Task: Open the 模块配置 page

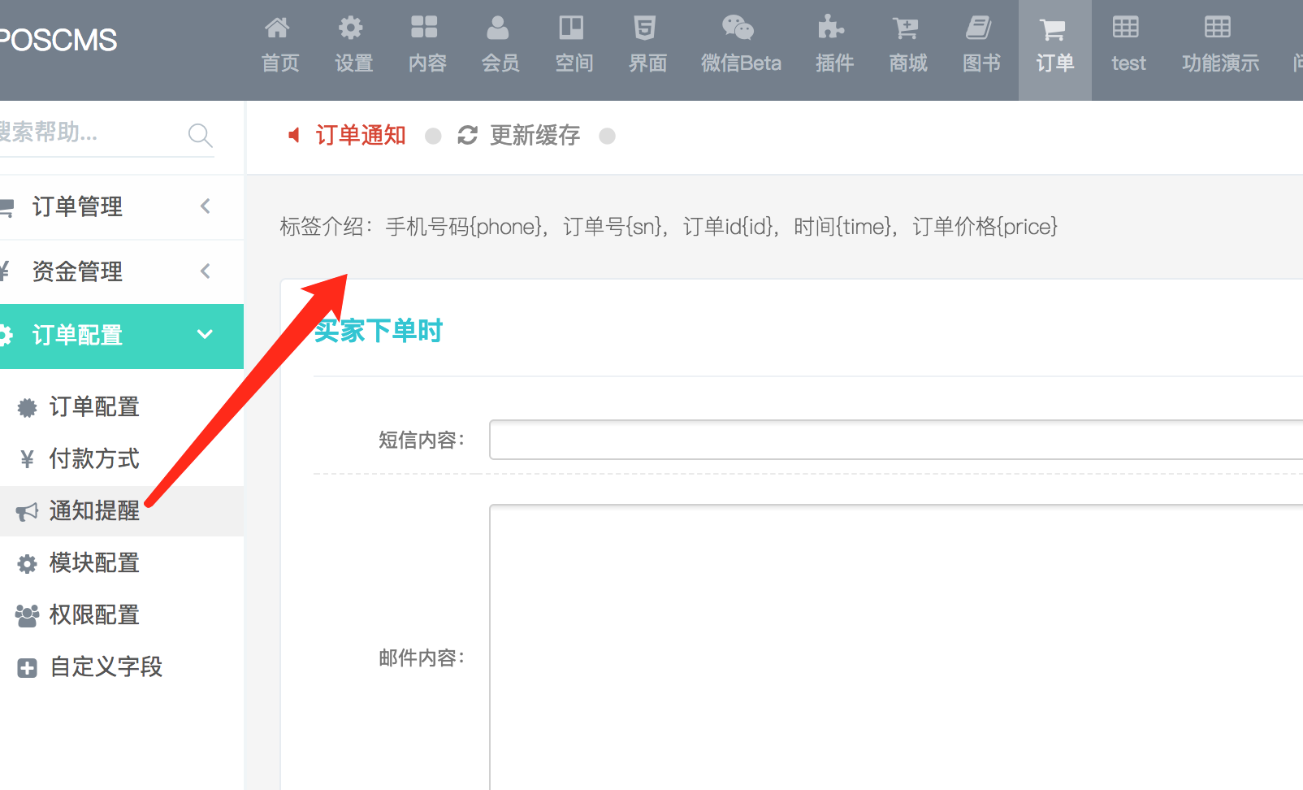Action: (94, 562)
